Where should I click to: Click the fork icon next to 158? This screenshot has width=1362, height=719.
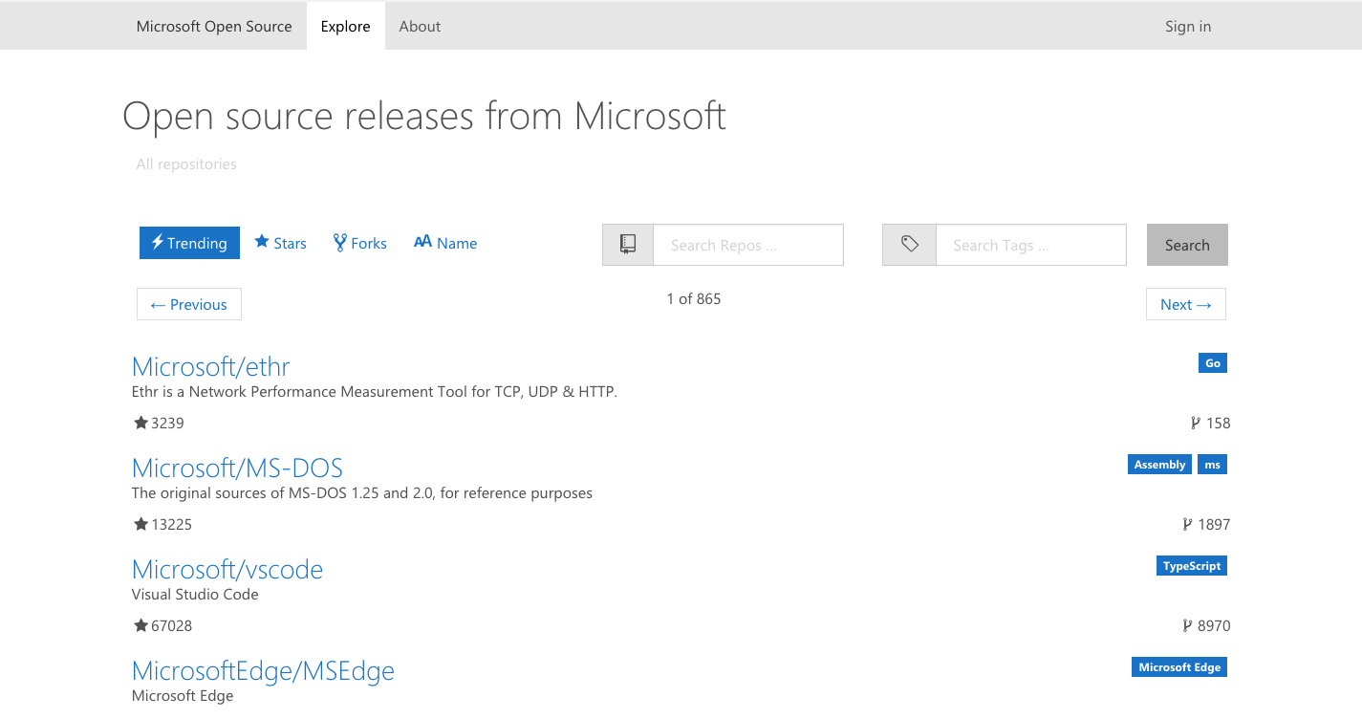[1195, 423]
